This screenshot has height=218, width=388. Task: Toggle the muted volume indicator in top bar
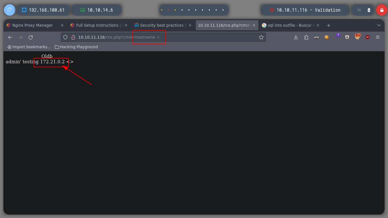pyautogui.click(x=359, y=10)
